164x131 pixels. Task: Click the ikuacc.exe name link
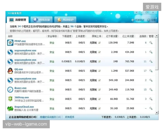(20, 88)
